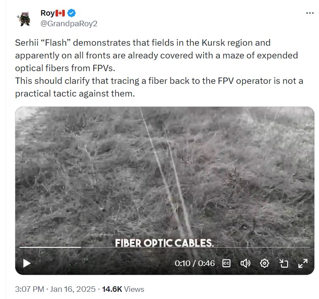Screen dimensions: 319x299
Task: Open the video settings gear
Action: click(x=264, y=263)
